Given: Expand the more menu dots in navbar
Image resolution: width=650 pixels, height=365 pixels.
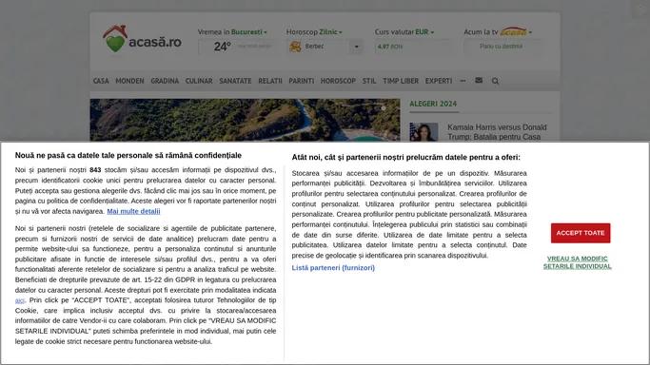Looking at the screenshot, I should [463, 81].
